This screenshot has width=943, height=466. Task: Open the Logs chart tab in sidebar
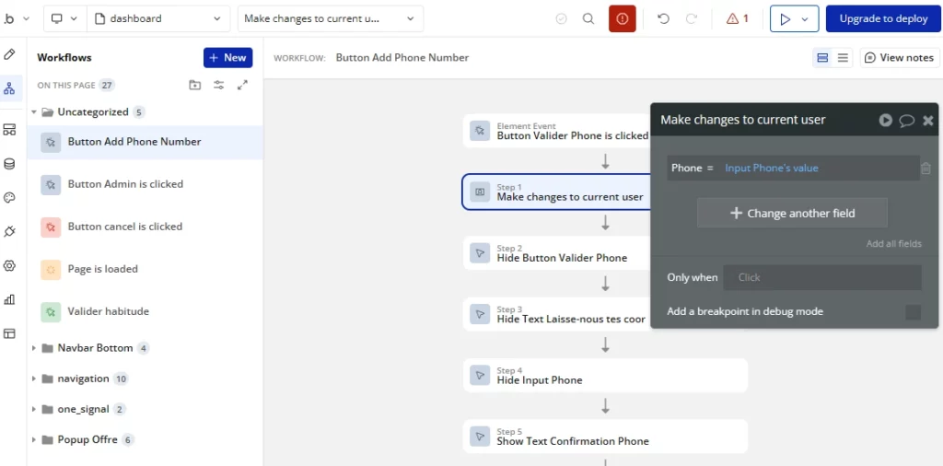pos(10,299)
